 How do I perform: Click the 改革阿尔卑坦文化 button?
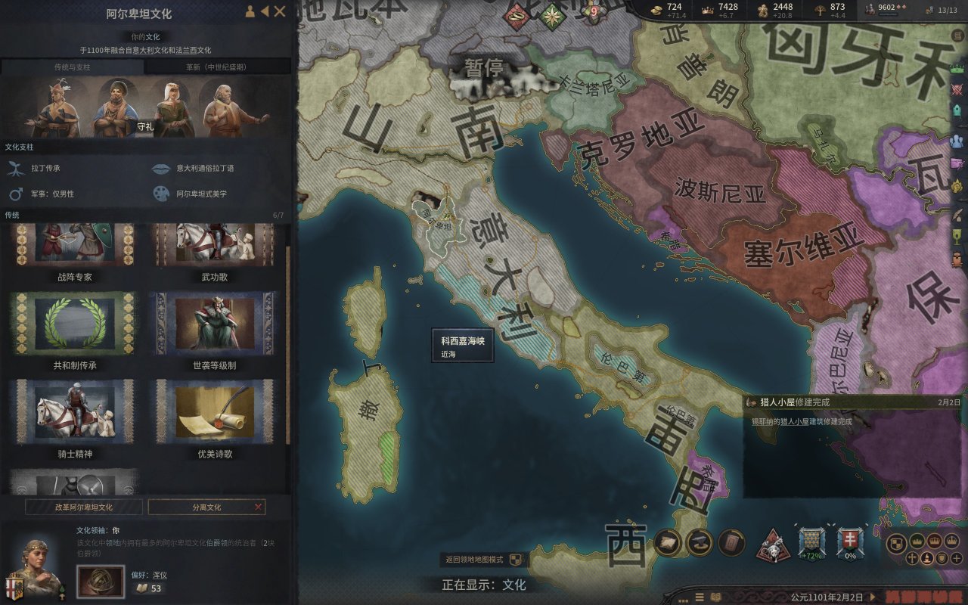(84, 507)
